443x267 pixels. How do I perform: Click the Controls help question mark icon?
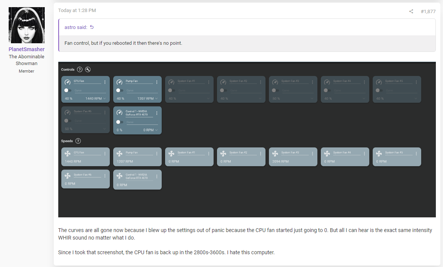[80, 70]
